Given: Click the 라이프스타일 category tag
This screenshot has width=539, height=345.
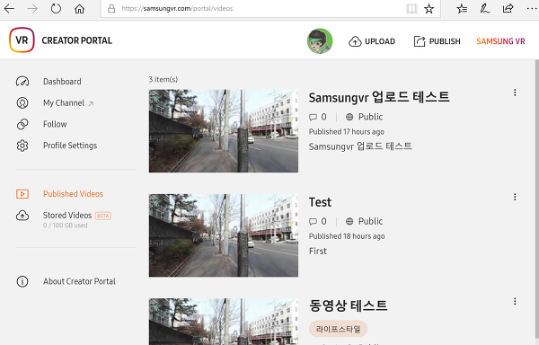Looking at the screenshot, I should click(339, 329).
